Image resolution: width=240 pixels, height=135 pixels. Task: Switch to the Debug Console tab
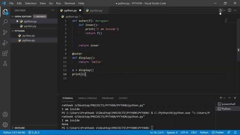point(87,98)
